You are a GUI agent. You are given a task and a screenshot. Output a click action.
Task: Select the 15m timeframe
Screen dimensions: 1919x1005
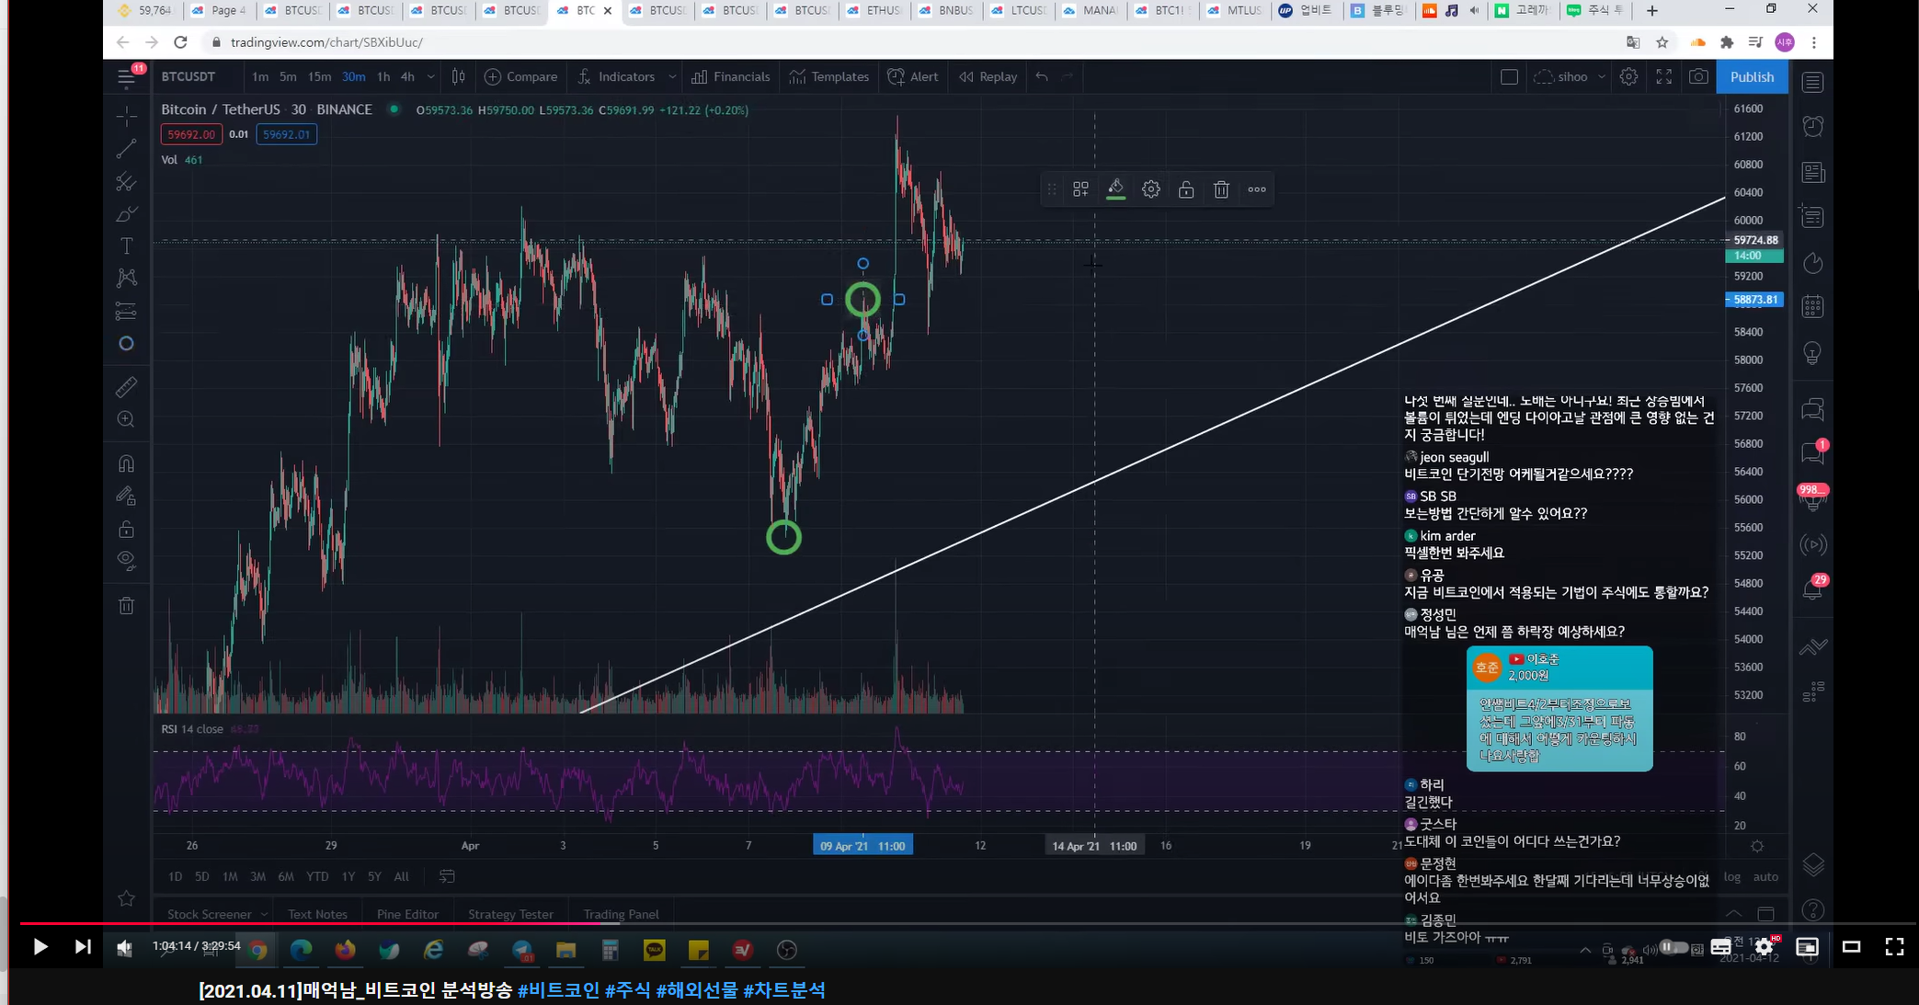point(319,76)
